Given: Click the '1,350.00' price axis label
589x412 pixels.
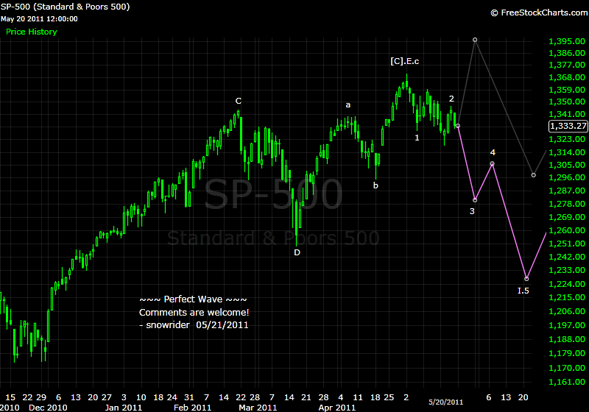Looking at the screenshot, I should (x=567, y=102).
